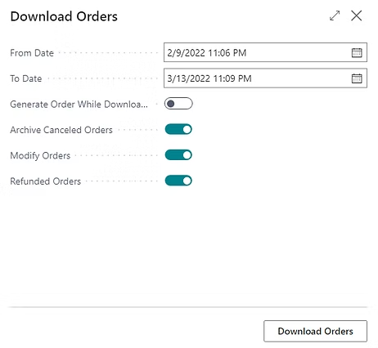Open the To Date calendar picker
Screen dimensions: 378x348
pos(357,78)
